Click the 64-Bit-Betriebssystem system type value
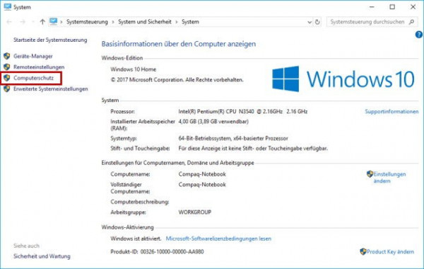Image resolution: width=424 pixels, height=269 pixels. pyautogui.click(x=233, y=139)
